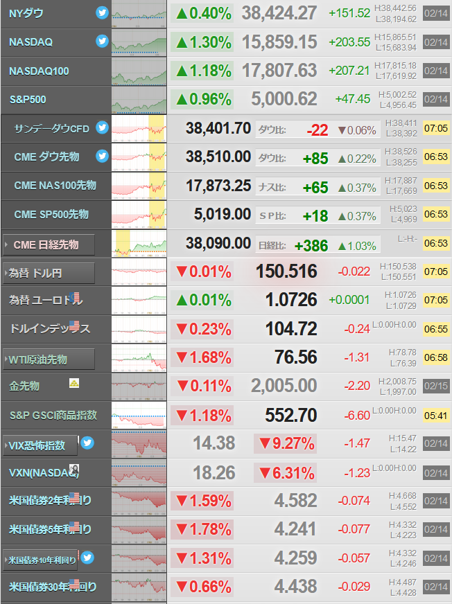The image size is (452, 604).
Task: Open the CME SP500先物 link
Action: tap(51, 214)
